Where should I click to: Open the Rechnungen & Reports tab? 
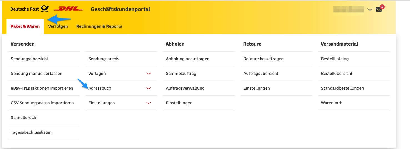tap(99, 26)
